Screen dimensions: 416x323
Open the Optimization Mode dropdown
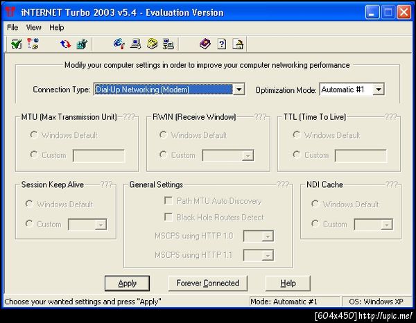(379, 89)
